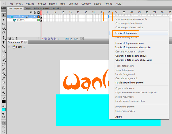Click the 0.0 s elapsed time value
Screen dimensions: 172x134
click(x=76, y=38)
